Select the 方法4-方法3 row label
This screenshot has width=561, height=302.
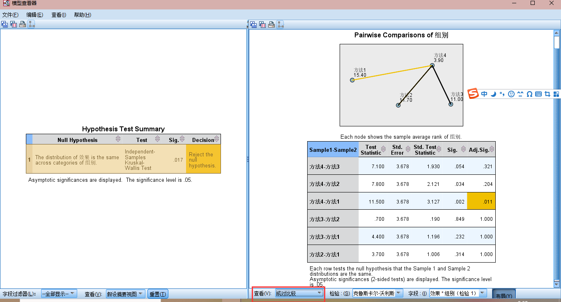pyautogui.click(x=333, y=167)
